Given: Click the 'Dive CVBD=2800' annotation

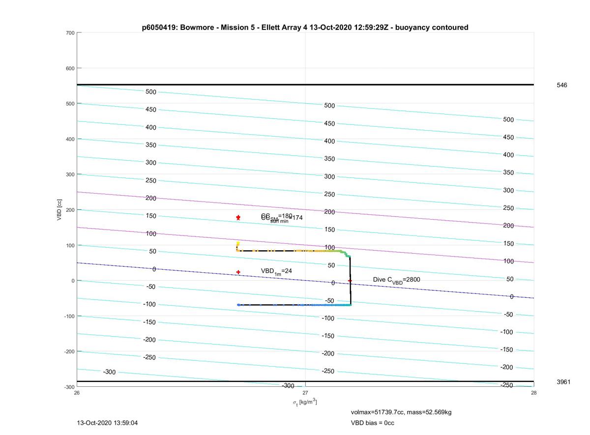Looking at the screenshot, I should tap(396, 280).
